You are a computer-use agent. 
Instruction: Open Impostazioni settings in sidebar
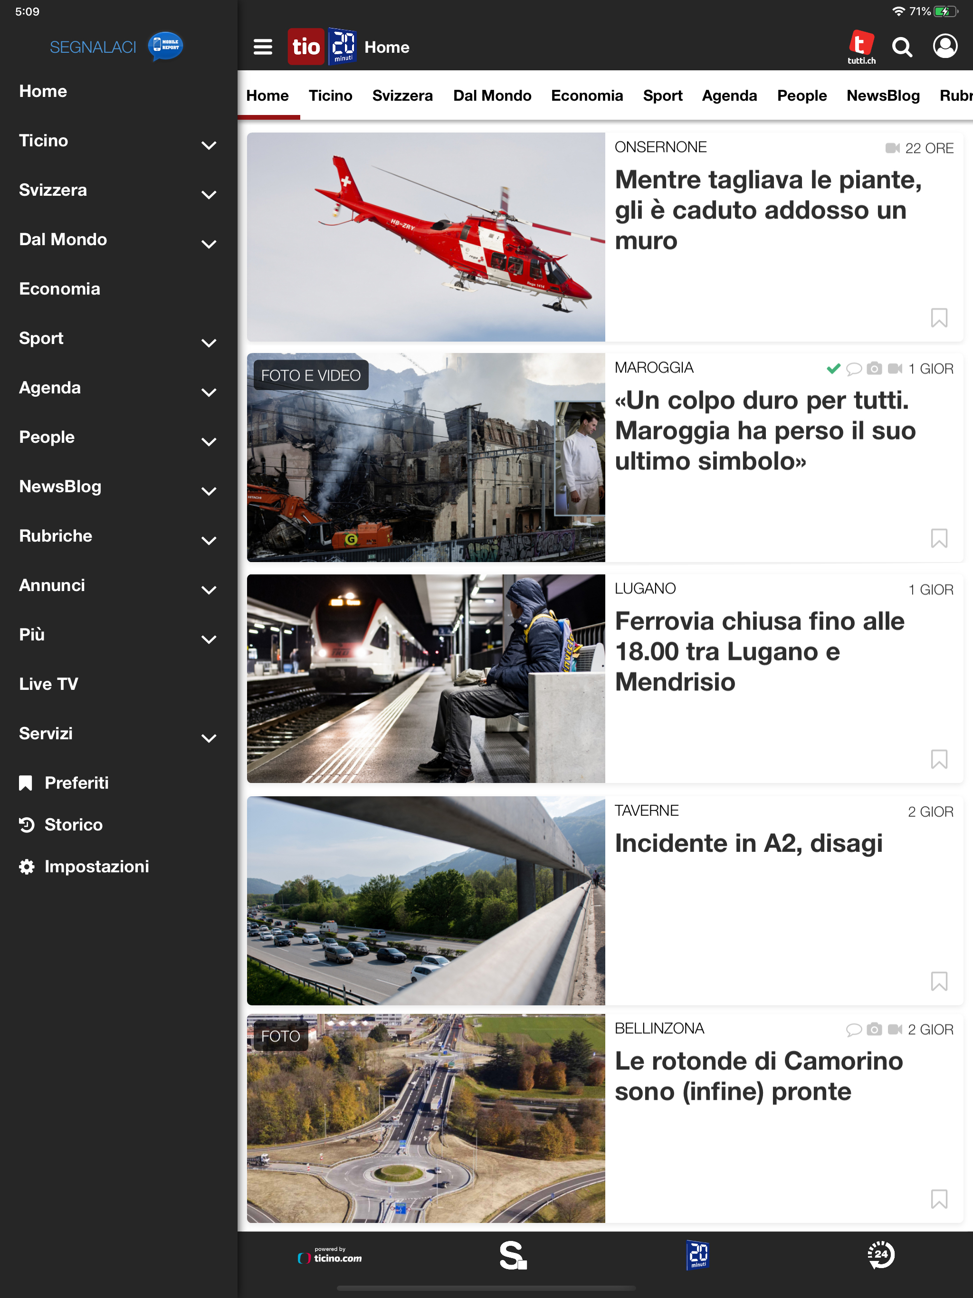click(96, 866)
